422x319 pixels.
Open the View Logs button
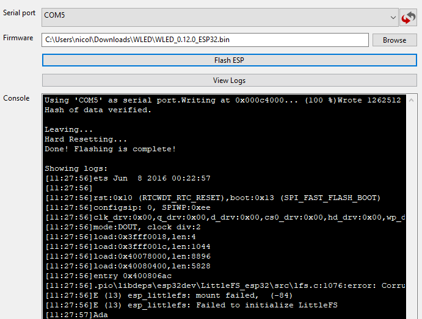tap(229, 81)
